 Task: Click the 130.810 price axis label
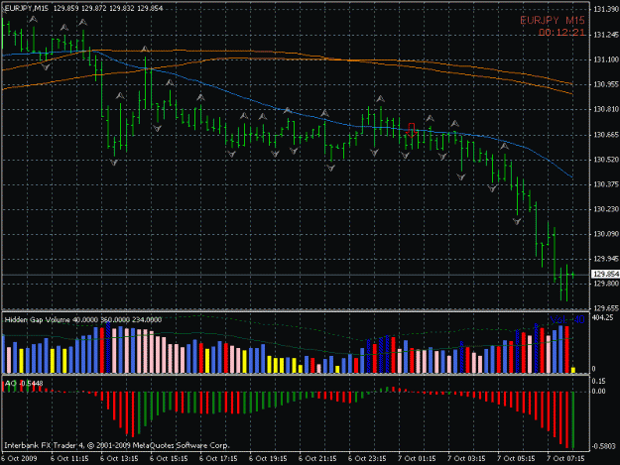pos(606,109)
